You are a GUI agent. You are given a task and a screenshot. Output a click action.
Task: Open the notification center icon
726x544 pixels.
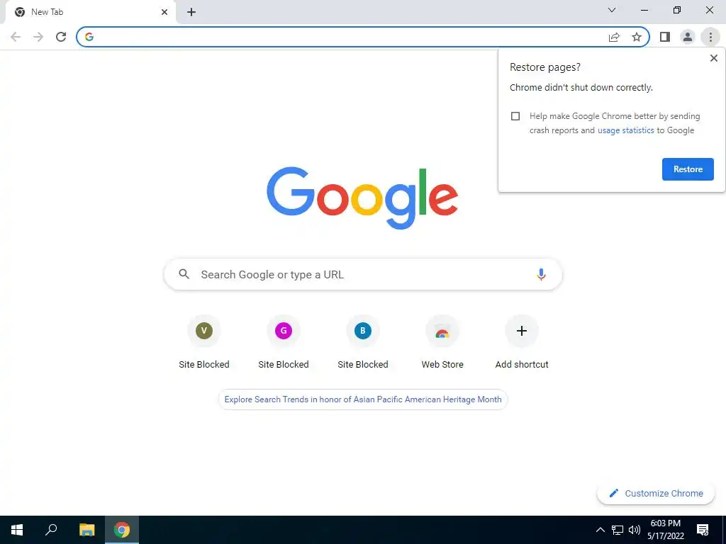(703, 530)
